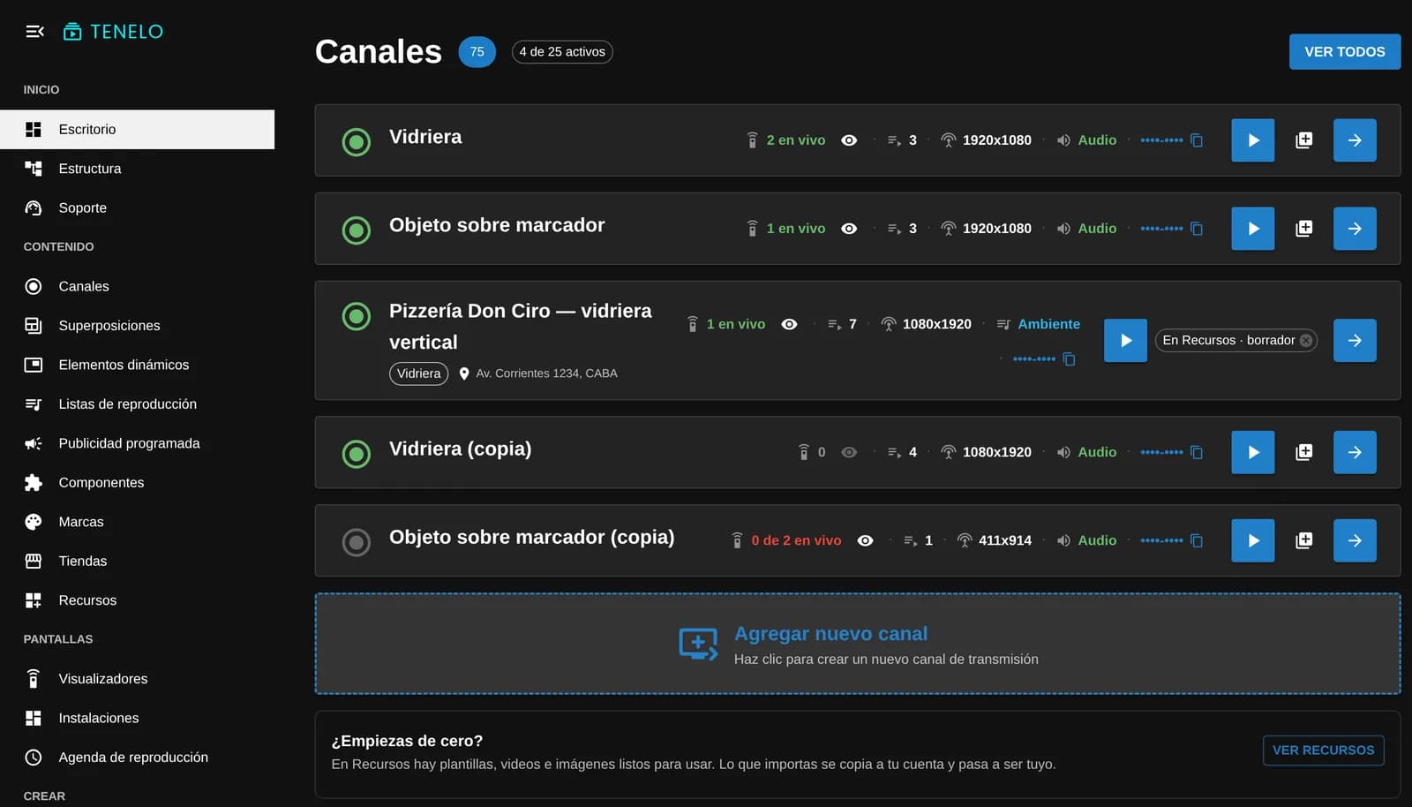The width and height of the screenshot is (1412, 807).
Task: Click the '4 de 25 activos' chip
Action: pyautogui.click(x=562, y=52)
